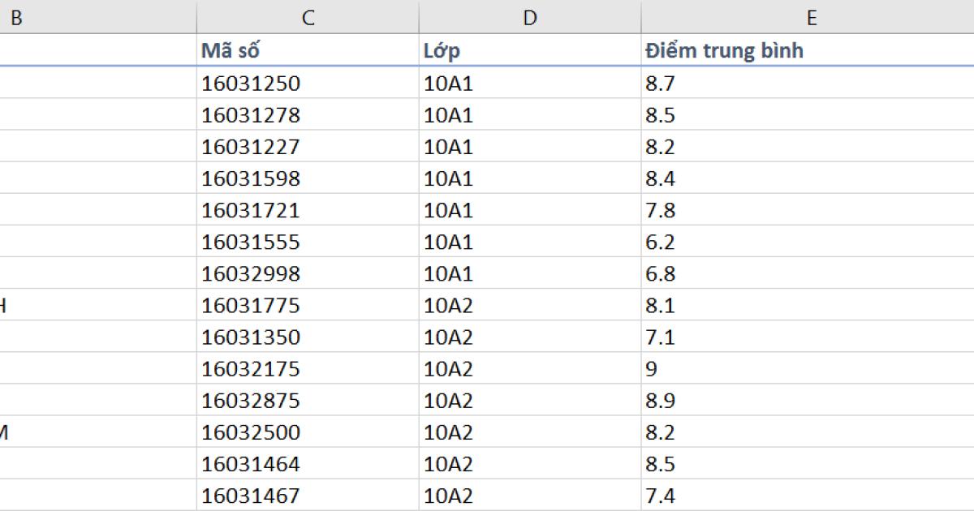Screen dimensions: 974x511
Task: Select column B header
Action: pos(97,17)
